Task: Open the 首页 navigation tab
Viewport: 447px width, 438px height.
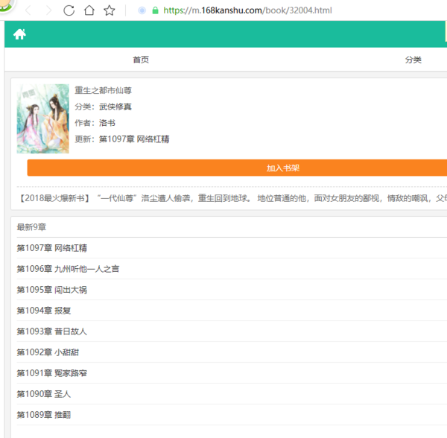Action: 141,60
